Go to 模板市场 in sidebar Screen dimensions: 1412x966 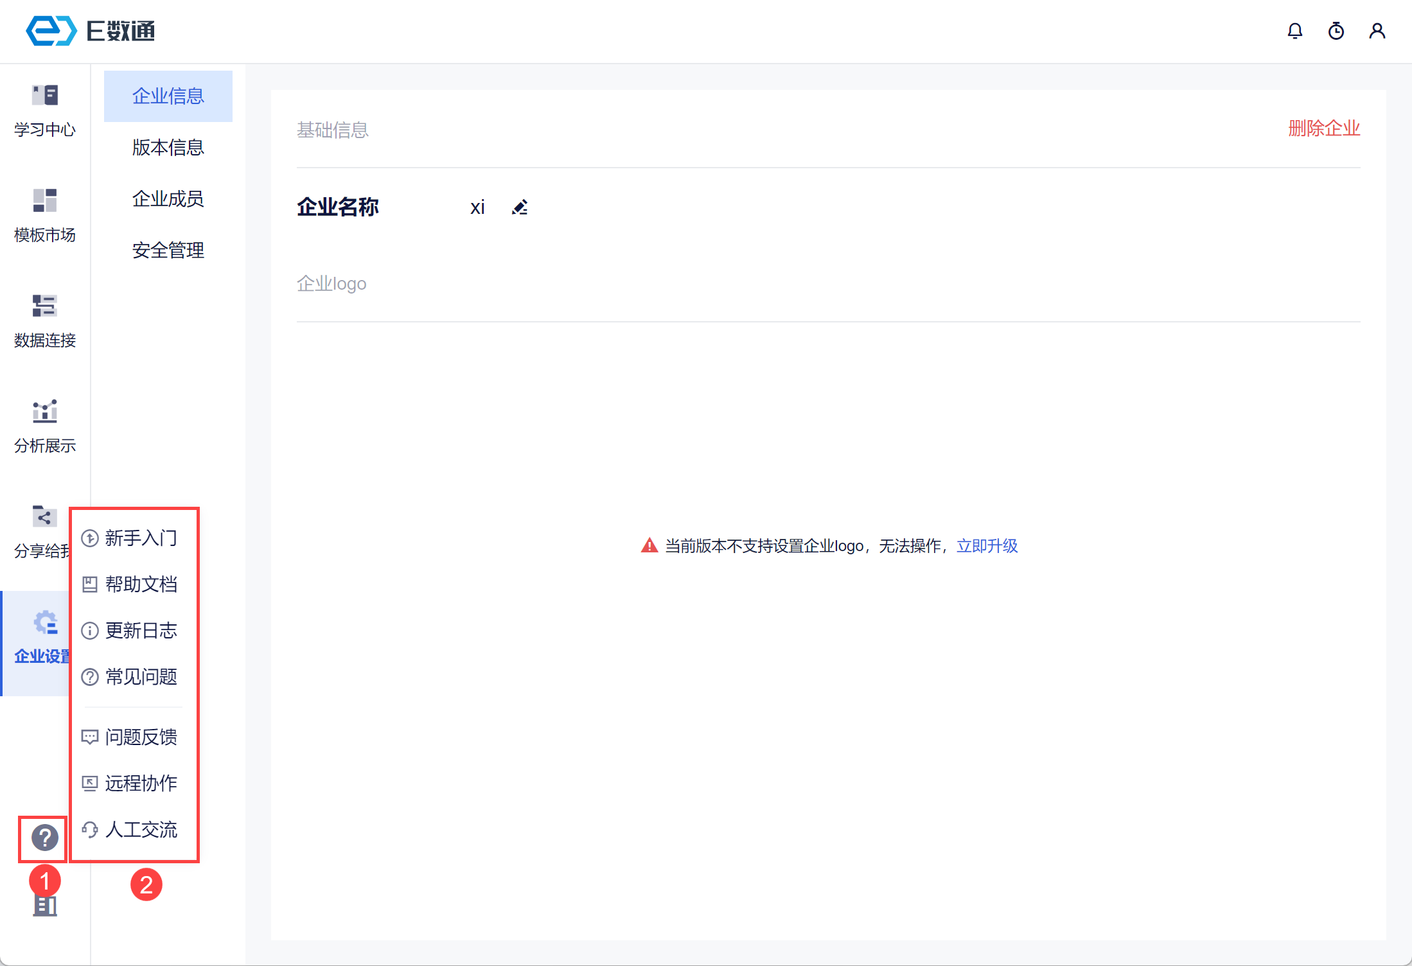45,216
